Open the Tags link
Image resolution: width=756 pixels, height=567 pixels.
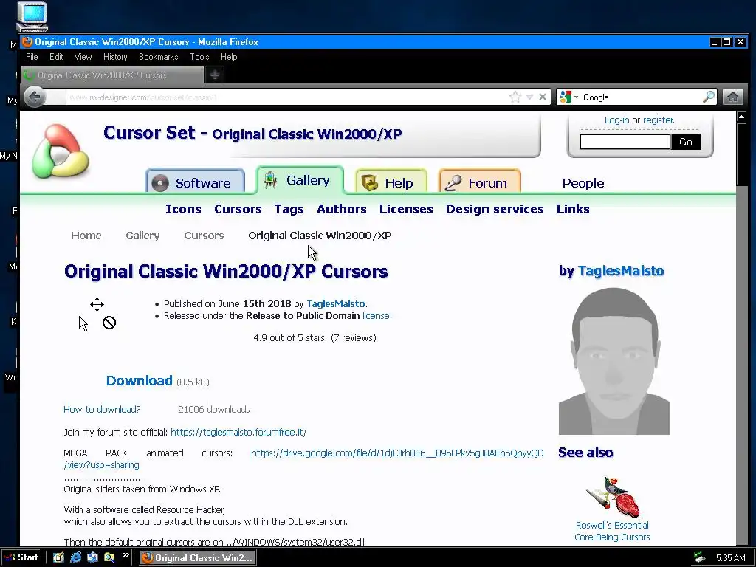[x=289, y=209]
